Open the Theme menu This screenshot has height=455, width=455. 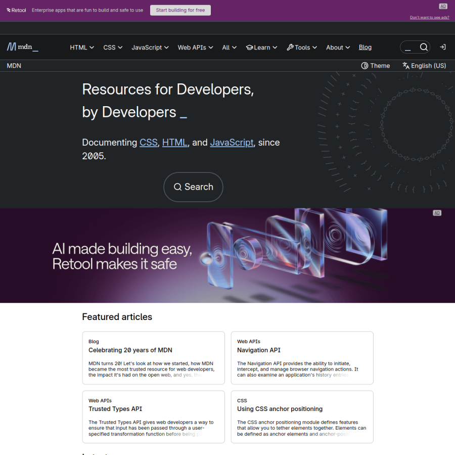tap(375, 66)
